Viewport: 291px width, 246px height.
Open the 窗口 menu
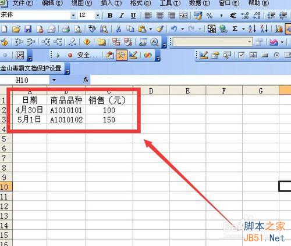[x=229, y=3]
